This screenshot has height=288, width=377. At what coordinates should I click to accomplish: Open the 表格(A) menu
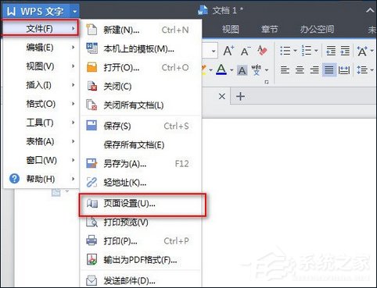point(40,141)
